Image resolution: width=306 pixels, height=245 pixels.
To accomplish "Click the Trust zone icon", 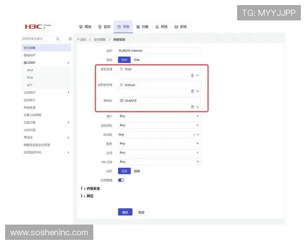I will [121, 69].
